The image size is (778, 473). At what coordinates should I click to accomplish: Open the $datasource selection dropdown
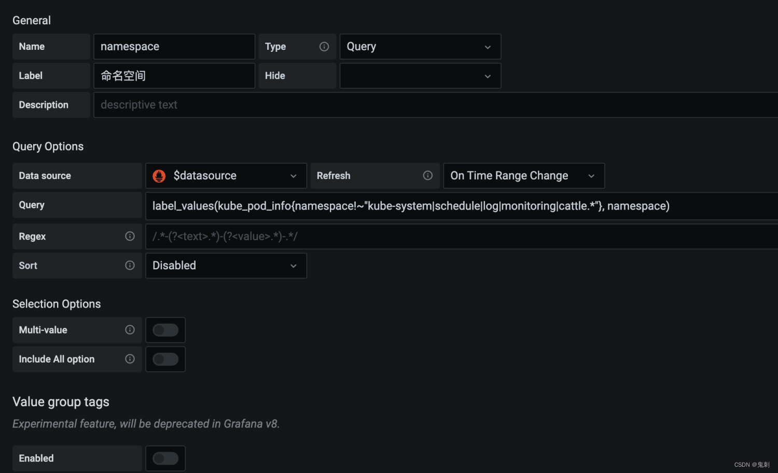point(226,175)
